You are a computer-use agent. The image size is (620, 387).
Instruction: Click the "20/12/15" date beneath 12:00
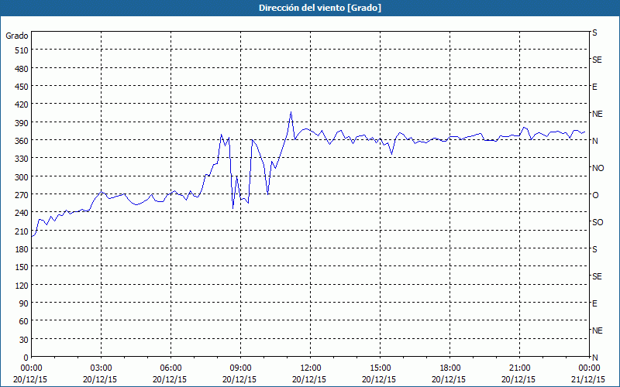coord(309,379)
